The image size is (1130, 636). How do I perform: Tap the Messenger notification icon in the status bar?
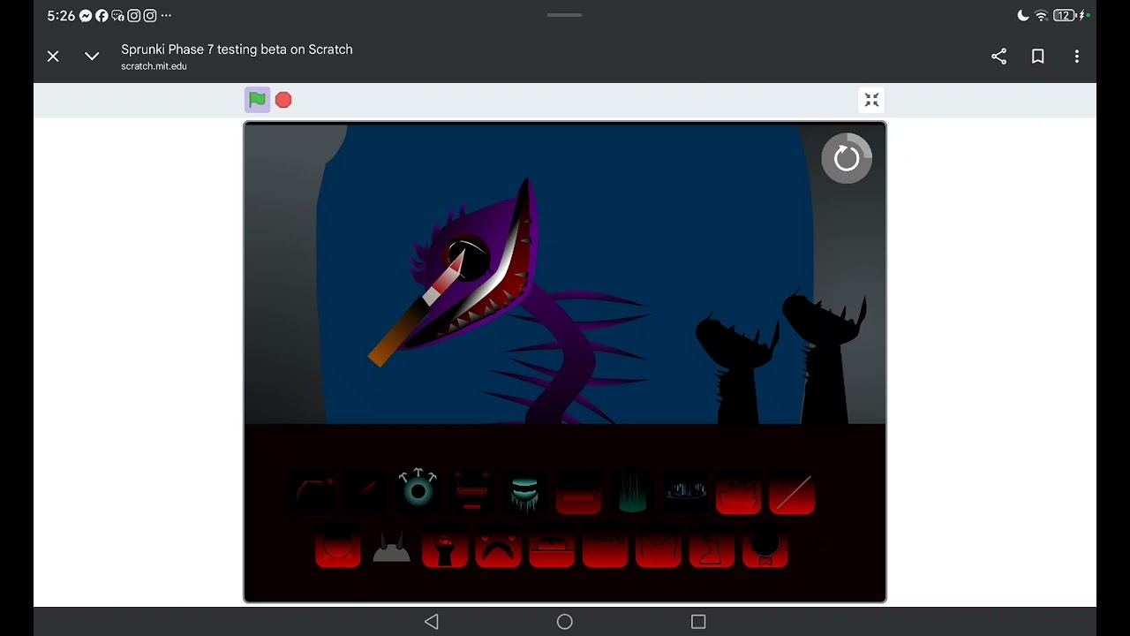pos(86,16)
